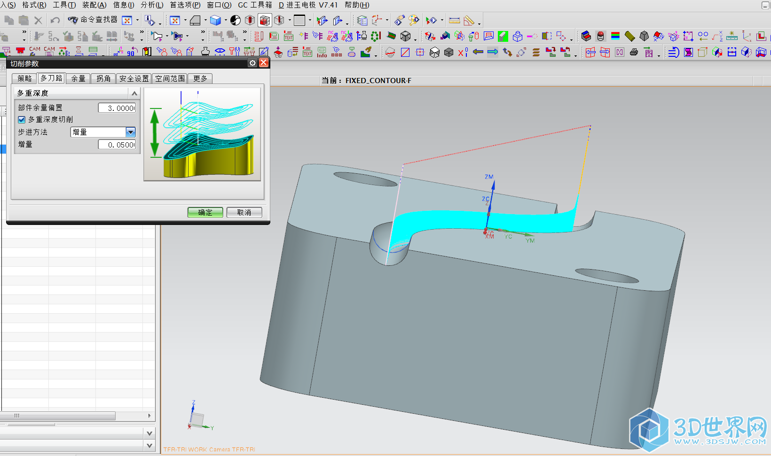Click the cyan right arrow icon

[x=493, y=52]
